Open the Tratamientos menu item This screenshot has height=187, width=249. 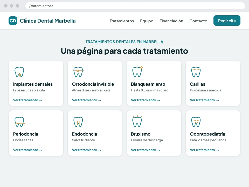(122, 21)
